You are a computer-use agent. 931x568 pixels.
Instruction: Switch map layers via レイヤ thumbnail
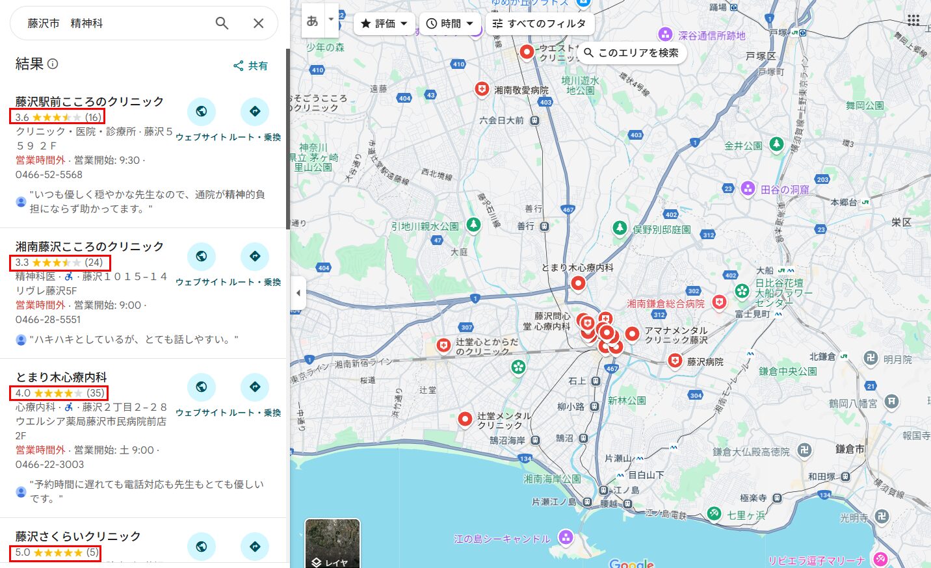point(333,545)
